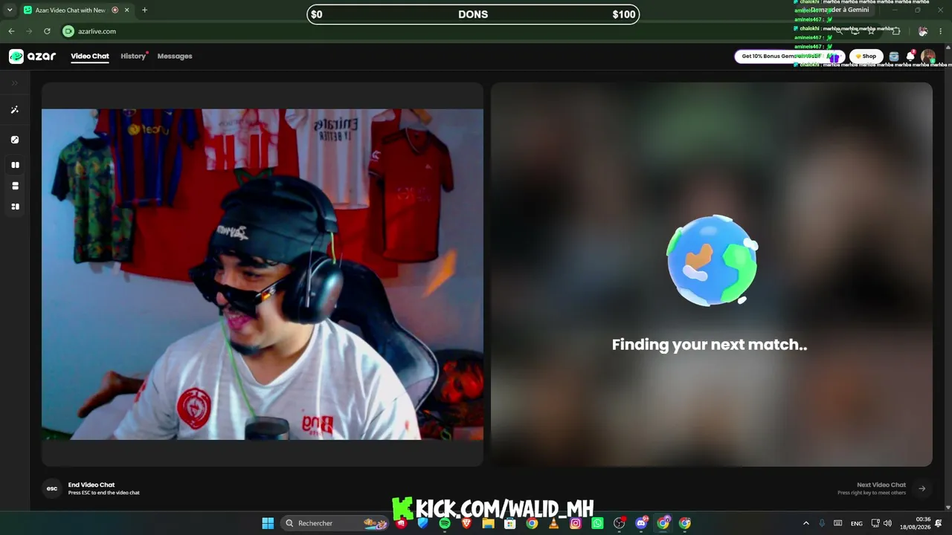The width and height of the screenshot is (952, 535).
Task: Open Discord from the taskbar
Action: [641, 523]
